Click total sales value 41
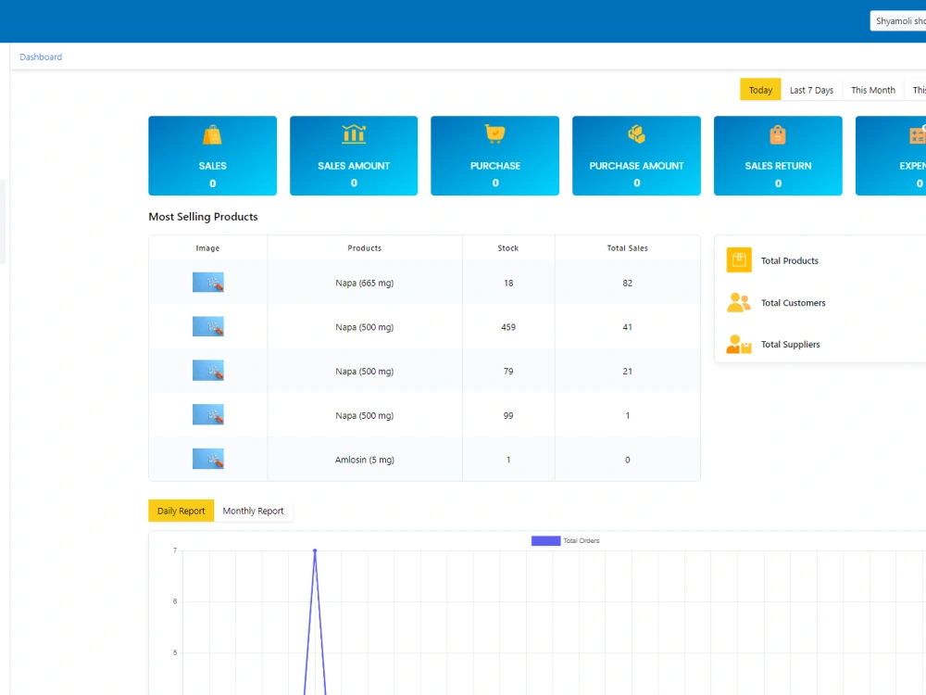The height and width of the screenshot is (695, 926). click(x=627, y=327)
